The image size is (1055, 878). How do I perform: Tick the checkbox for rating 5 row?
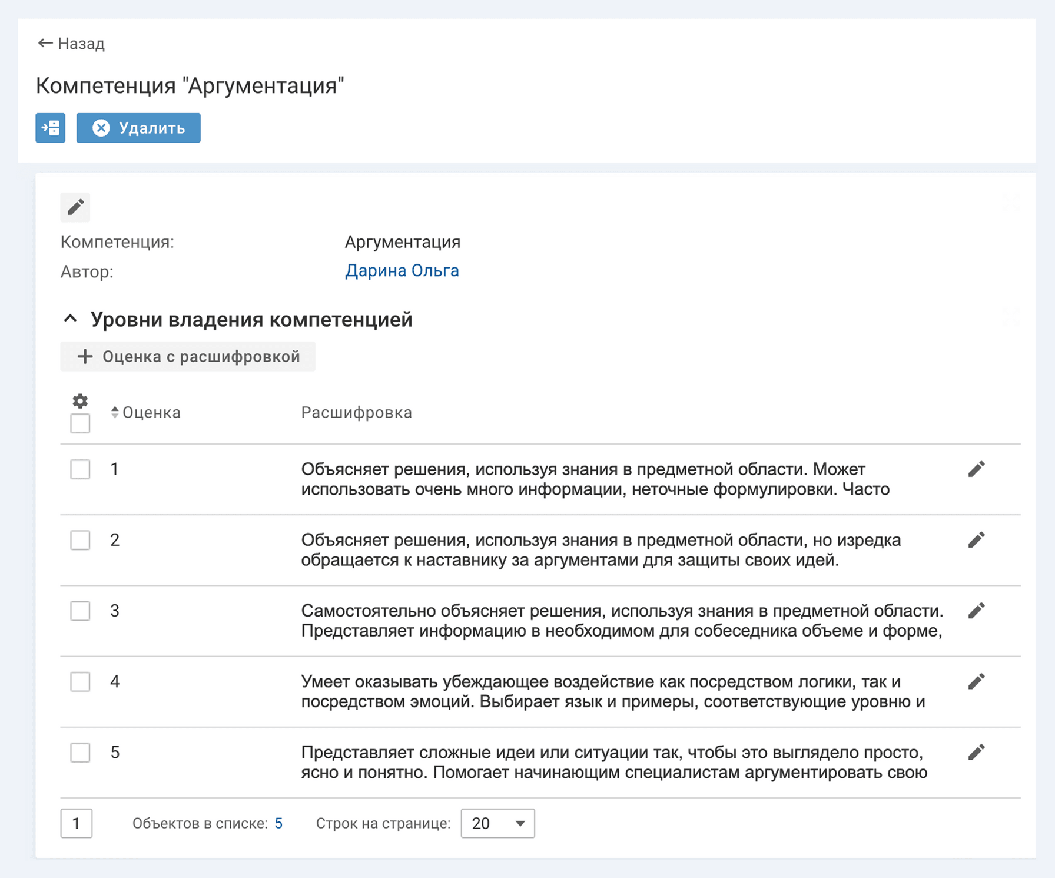tap(80, 752)
